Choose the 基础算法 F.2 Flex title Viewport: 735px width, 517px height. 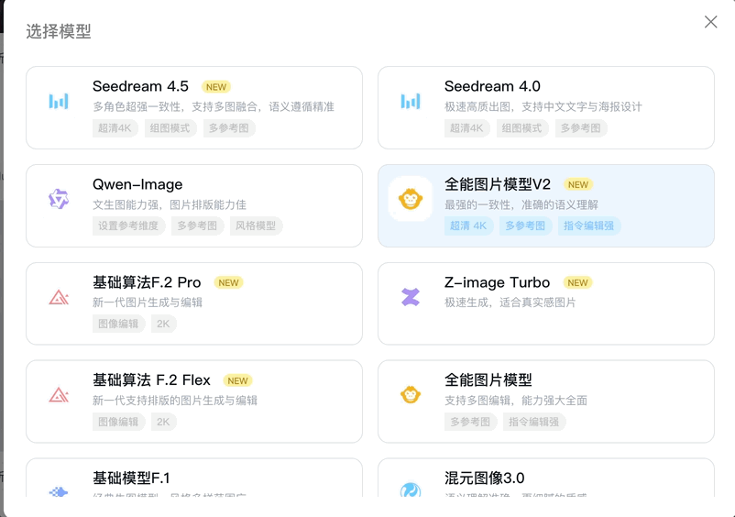point(151,379)
